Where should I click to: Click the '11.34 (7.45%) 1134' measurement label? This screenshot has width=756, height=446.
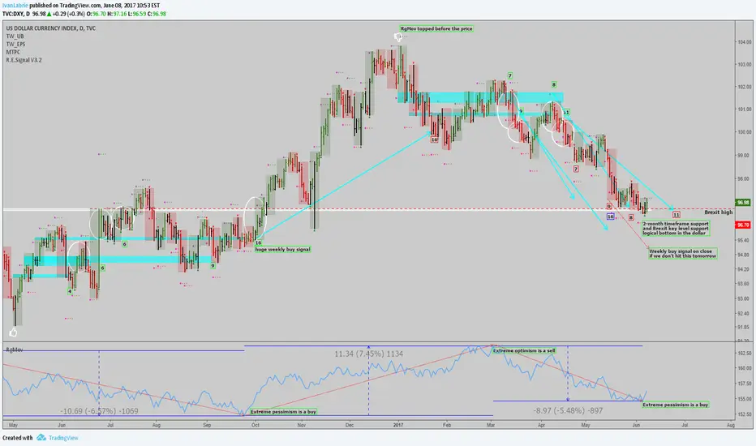(369, 354)
